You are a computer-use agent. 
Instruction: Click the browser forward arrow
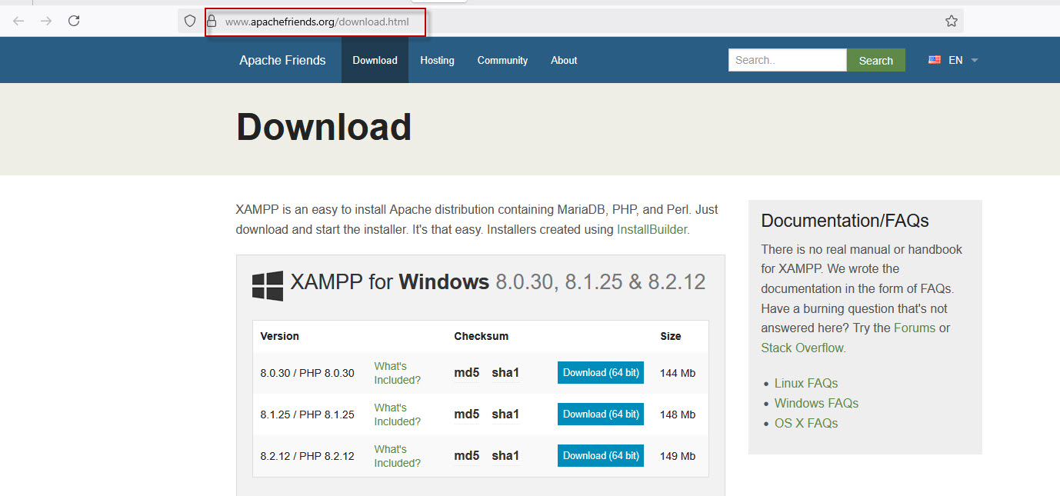click(46, 22)
